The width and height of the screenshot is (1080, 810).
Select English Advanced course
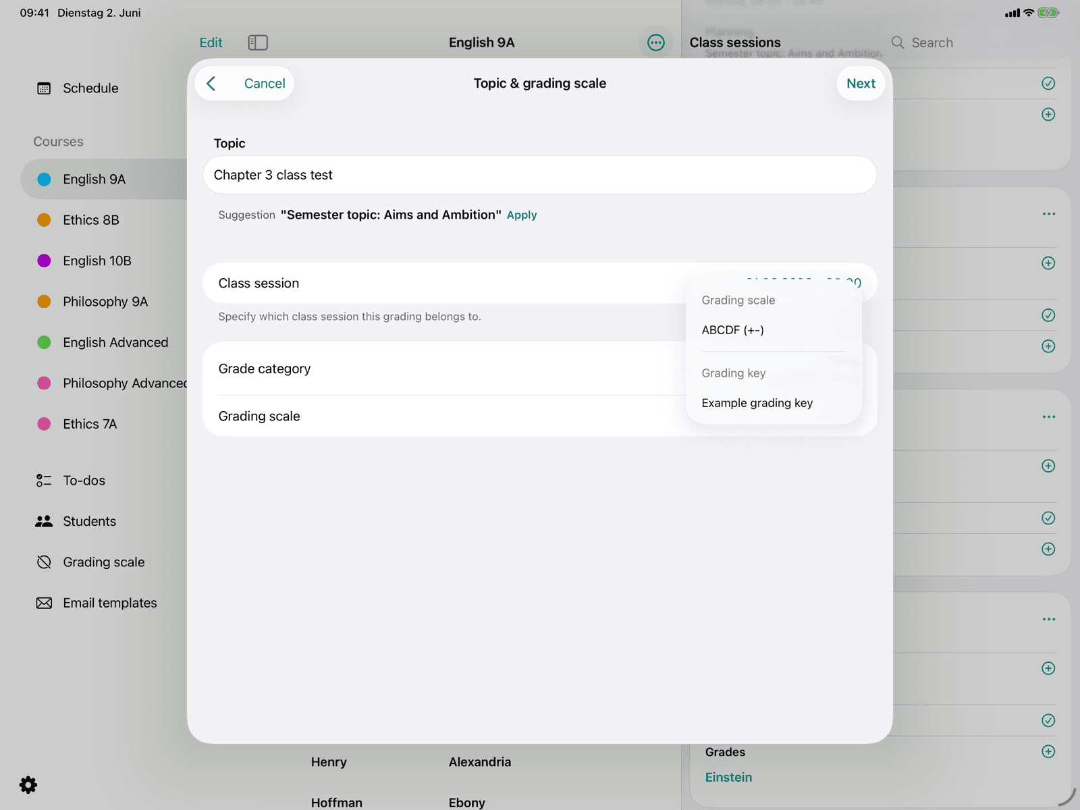115,342
